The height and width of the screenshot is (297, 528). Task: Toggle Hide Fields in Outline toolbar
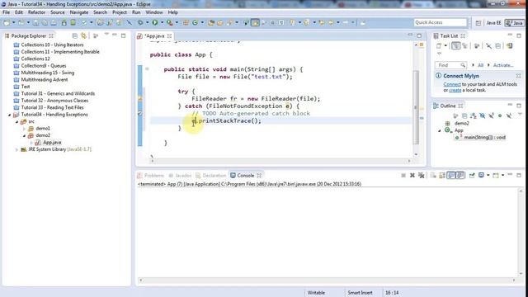point(482,115)
